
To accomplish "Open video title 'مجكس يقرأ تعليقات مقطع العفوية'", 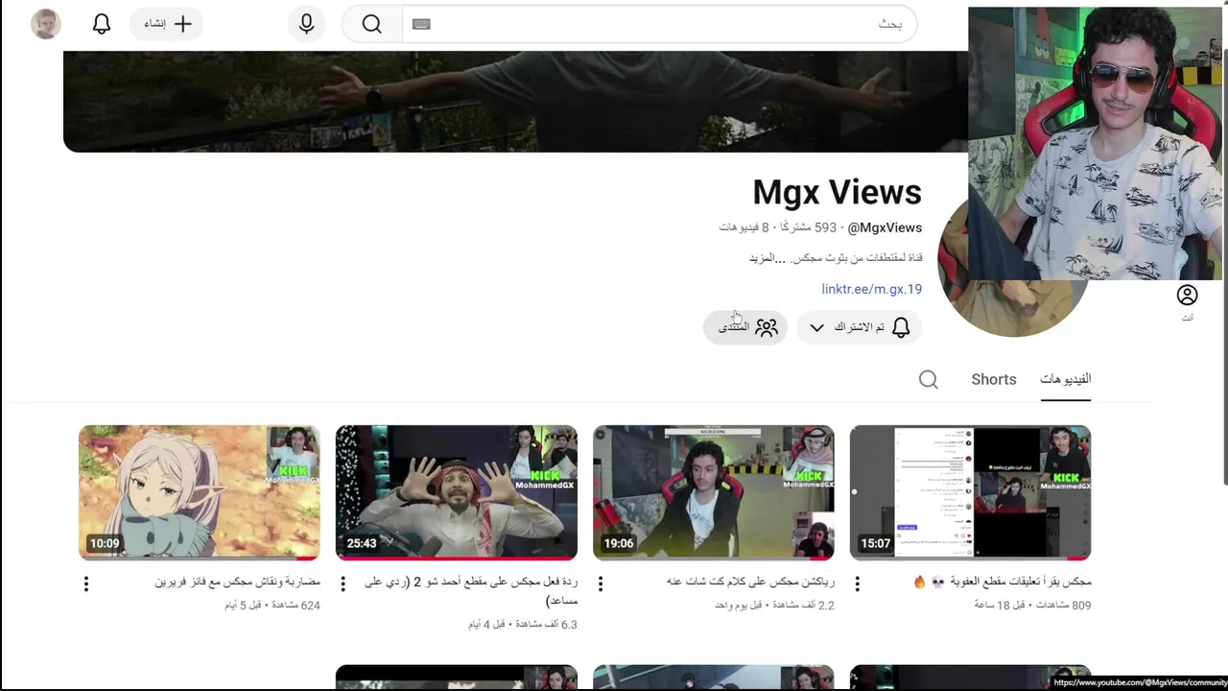I will (1002, 582).
